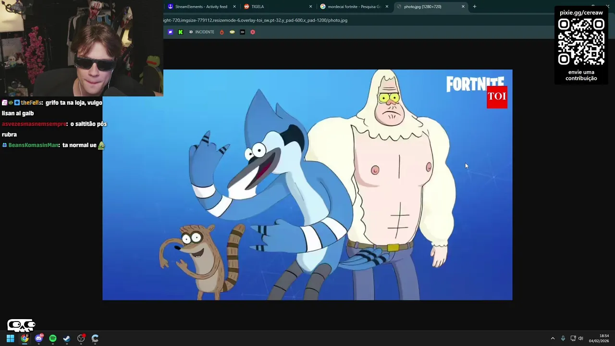The image size is (615, 346).
Task: Open the grey C app in taskbar
Action: click(x=95, y=338)
